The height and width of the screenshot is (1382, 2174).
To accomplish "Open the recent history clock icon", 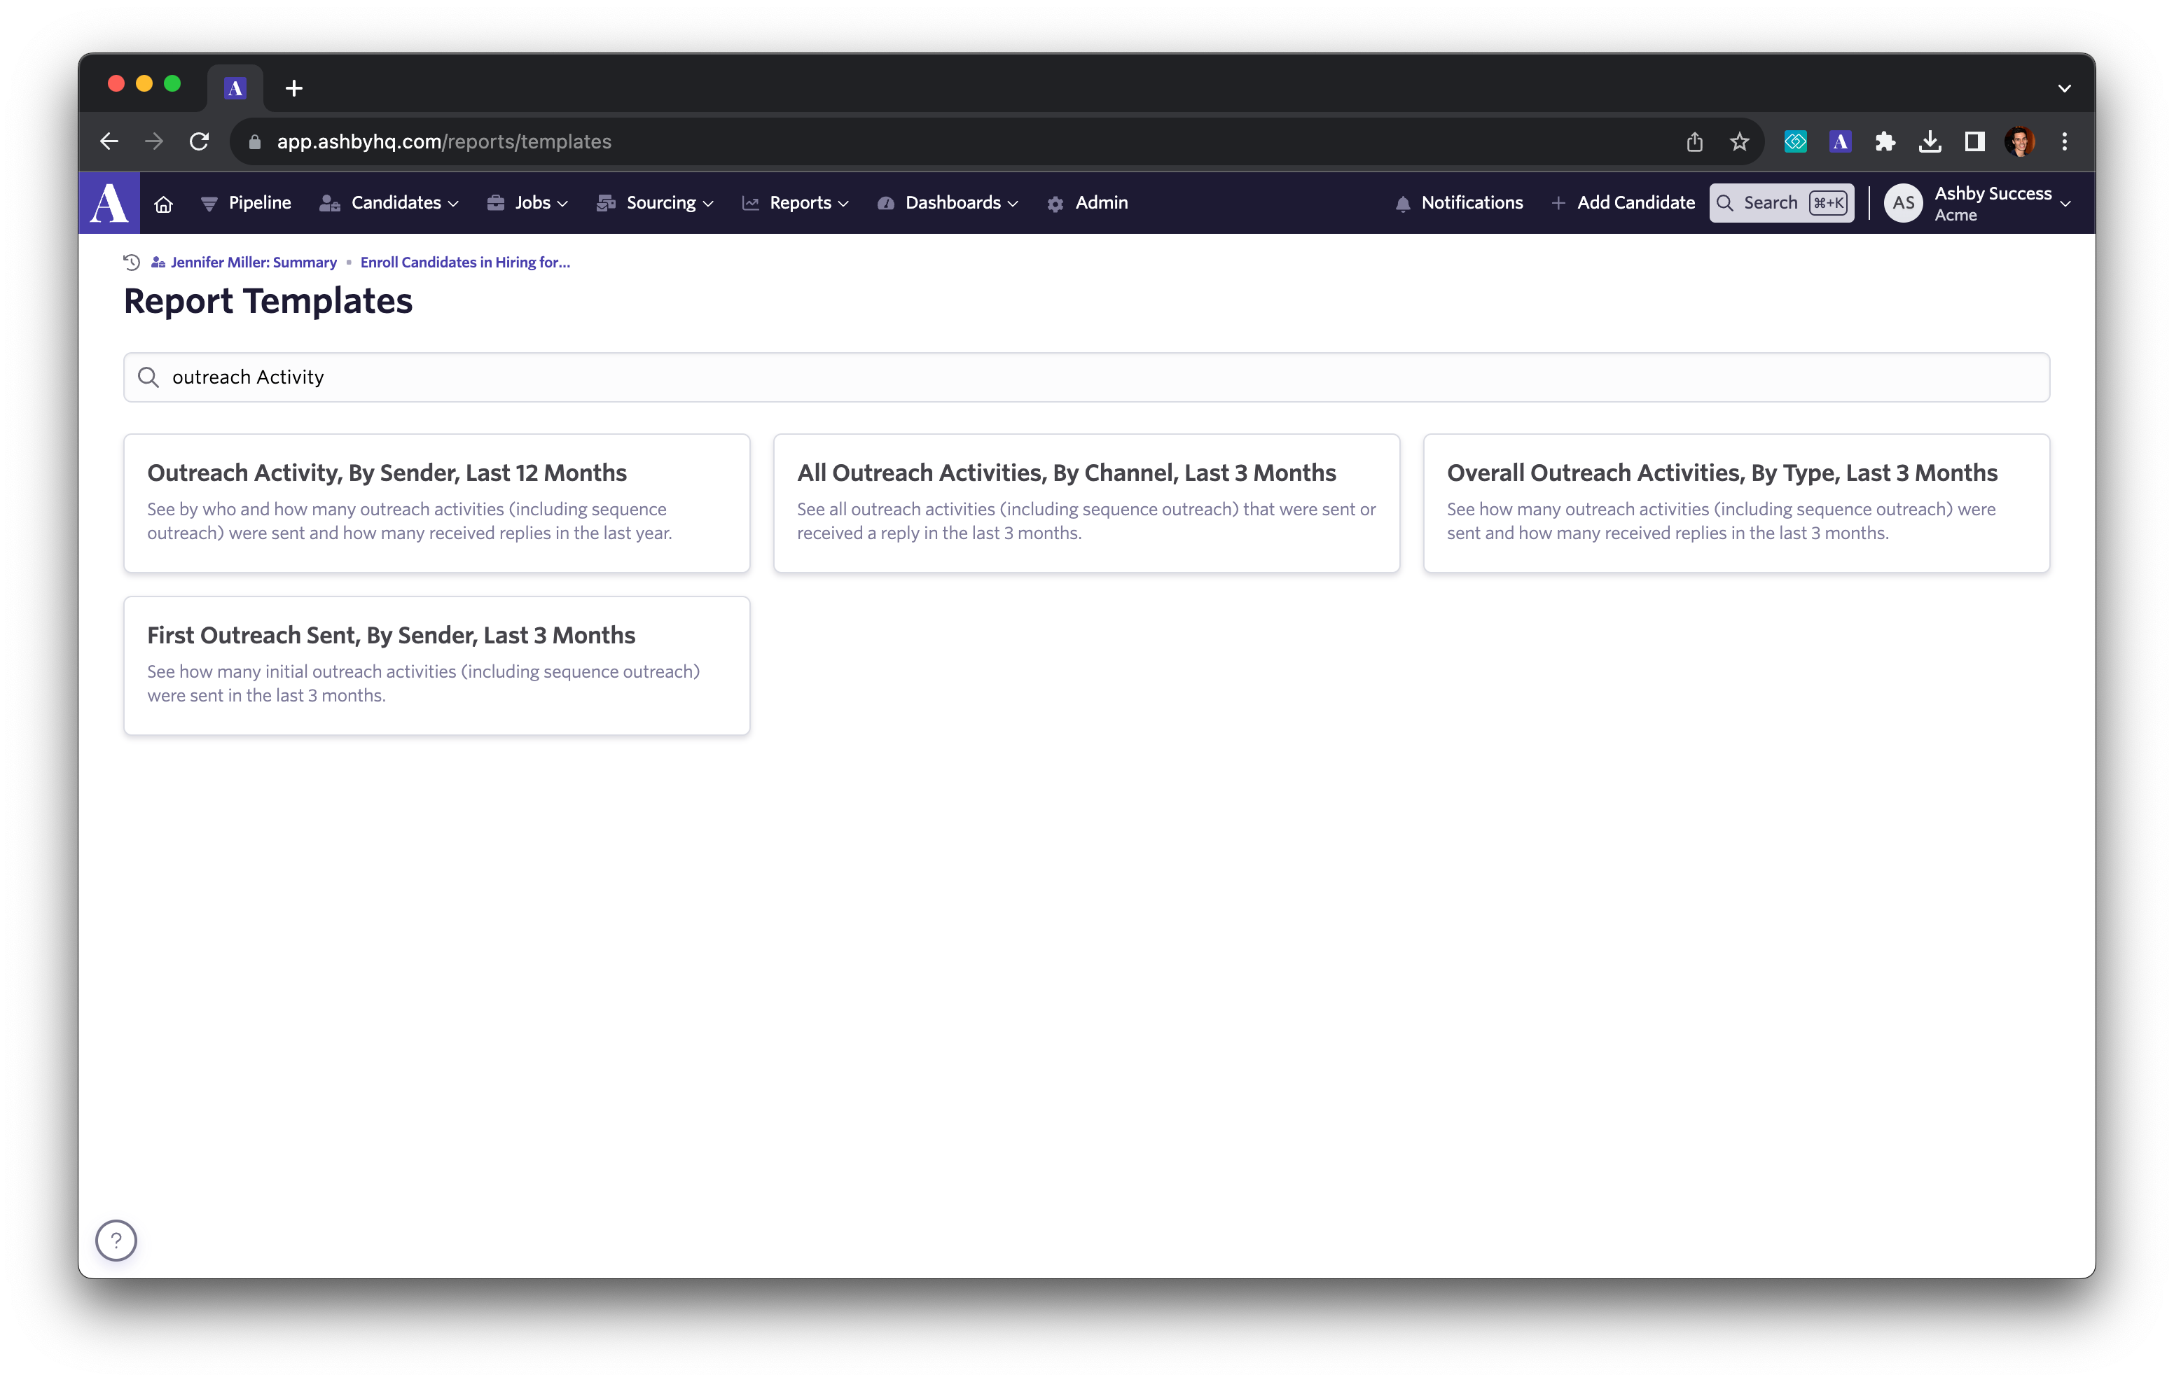I will point(132,263).
